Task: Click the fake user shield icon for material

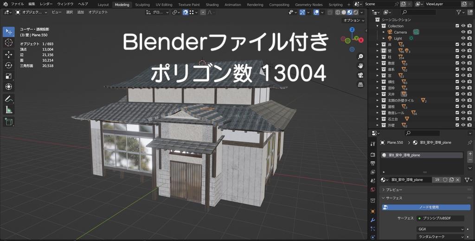Action: 445,180
